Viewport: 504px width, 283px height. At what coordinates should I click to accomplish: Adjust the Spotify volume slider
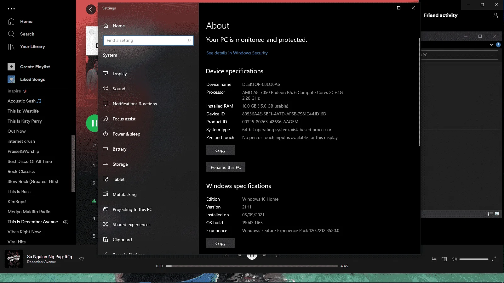coord(474,259)
